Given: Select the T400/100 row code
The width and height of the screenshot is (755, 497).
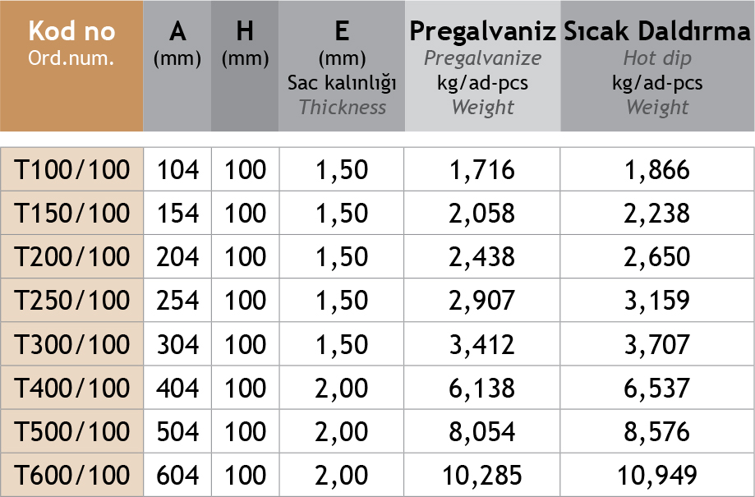Looking at the screenshot, I should click(x=72, y=388).
